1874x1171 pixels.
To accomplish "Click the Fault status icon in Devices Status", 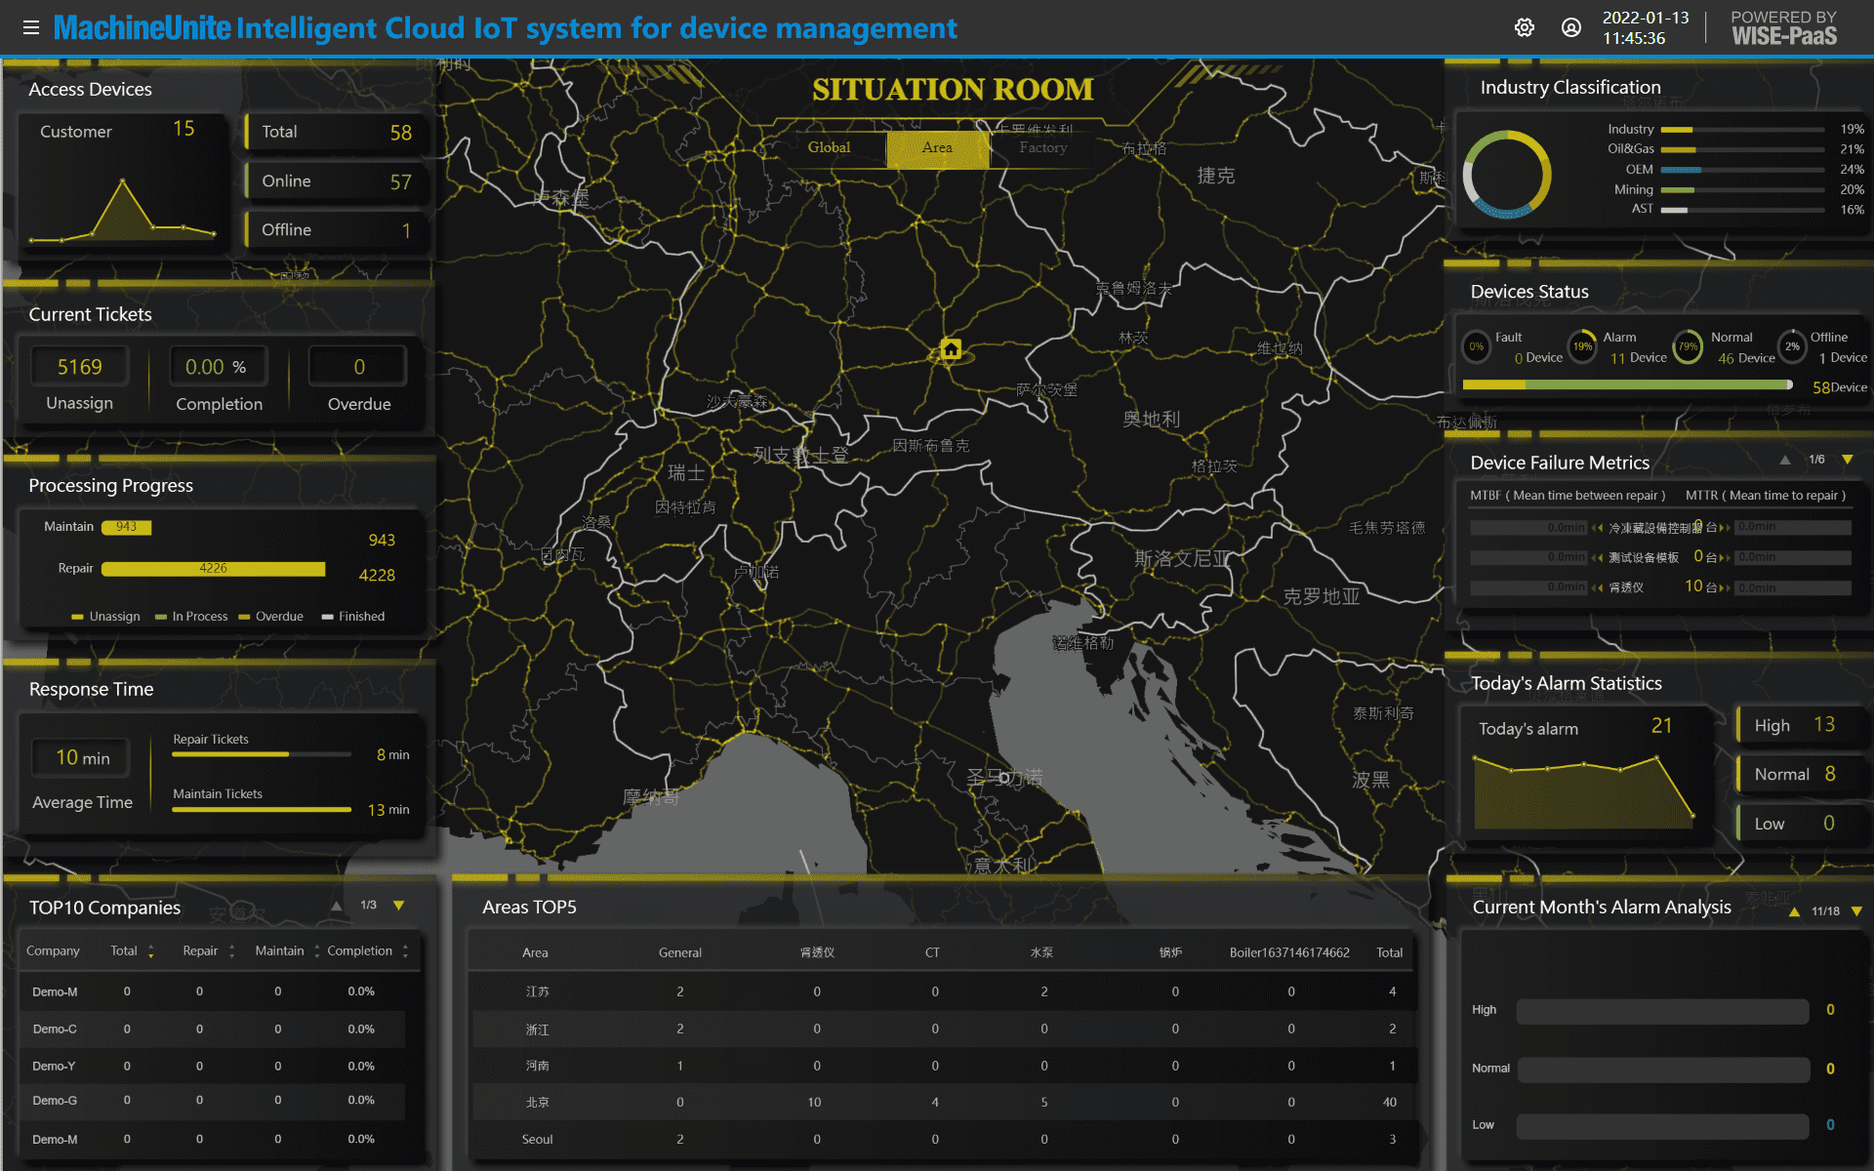I will [x=1476, y=346].
